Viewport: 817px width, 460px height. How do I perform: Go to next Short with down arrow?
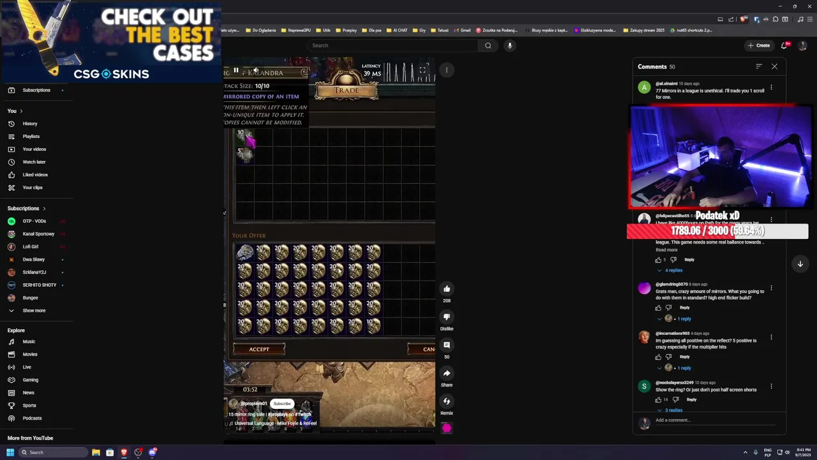(800, 264)
